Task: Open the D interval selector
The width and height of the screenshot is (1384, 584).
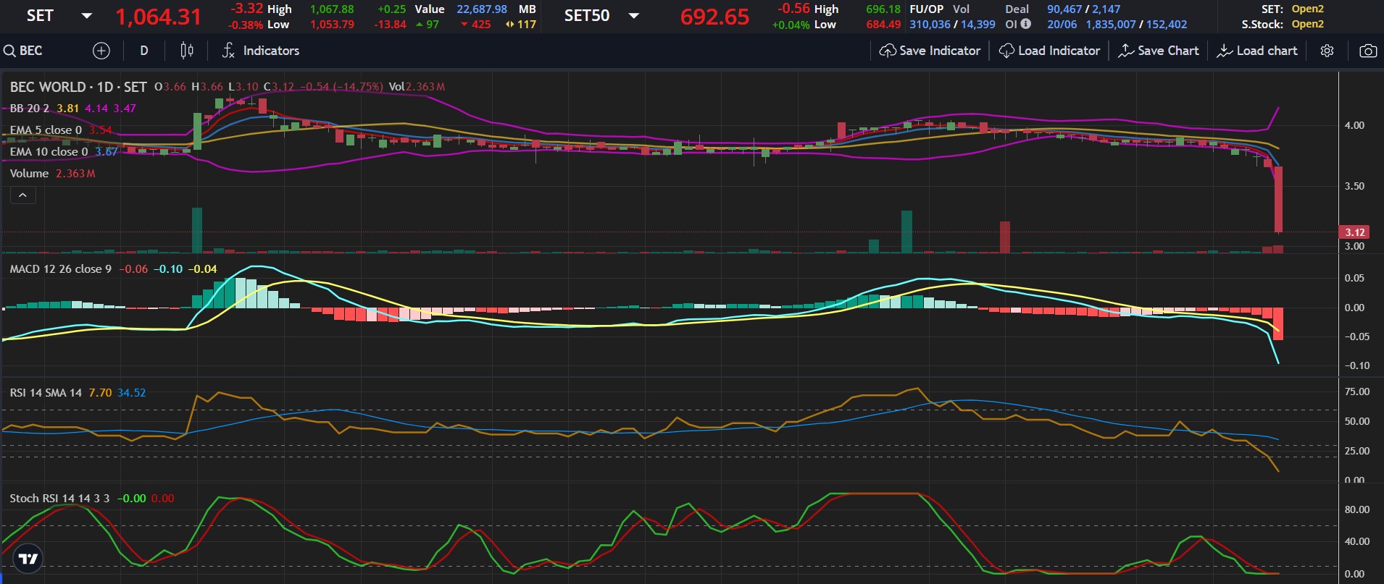Action: [x=144, y=51]
